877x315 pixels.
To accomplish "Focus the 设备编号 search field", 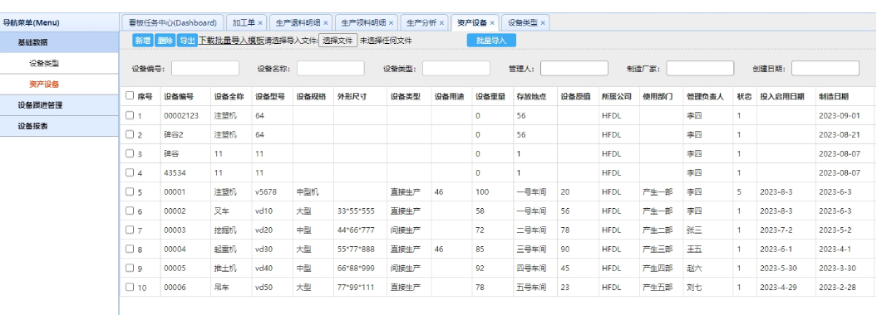I will tap(205, 68).
